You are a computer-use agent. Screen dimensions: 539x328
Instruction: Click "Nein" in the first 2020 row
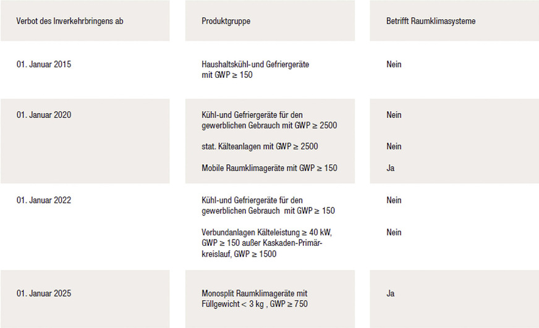394,115
